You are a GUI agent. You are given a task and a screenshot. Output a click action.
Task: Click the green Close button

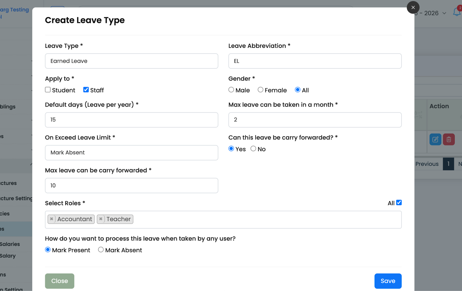(59, 281)
